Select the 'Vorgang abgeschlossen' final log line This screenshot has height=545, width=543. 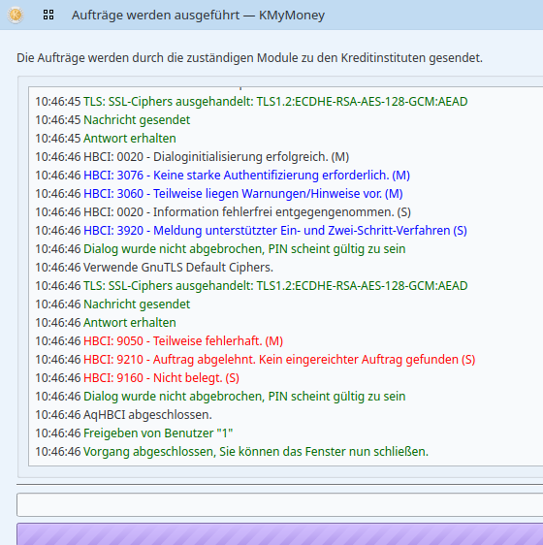click(x=232, y=452)
